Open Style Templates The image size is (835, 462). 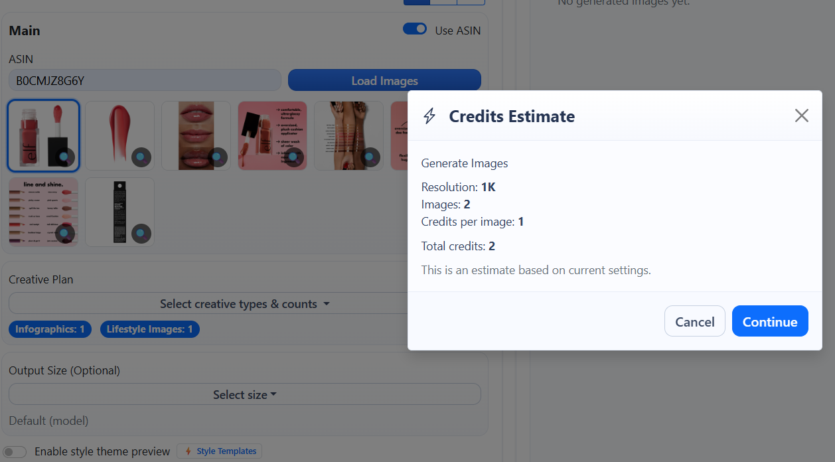(220, 451)
